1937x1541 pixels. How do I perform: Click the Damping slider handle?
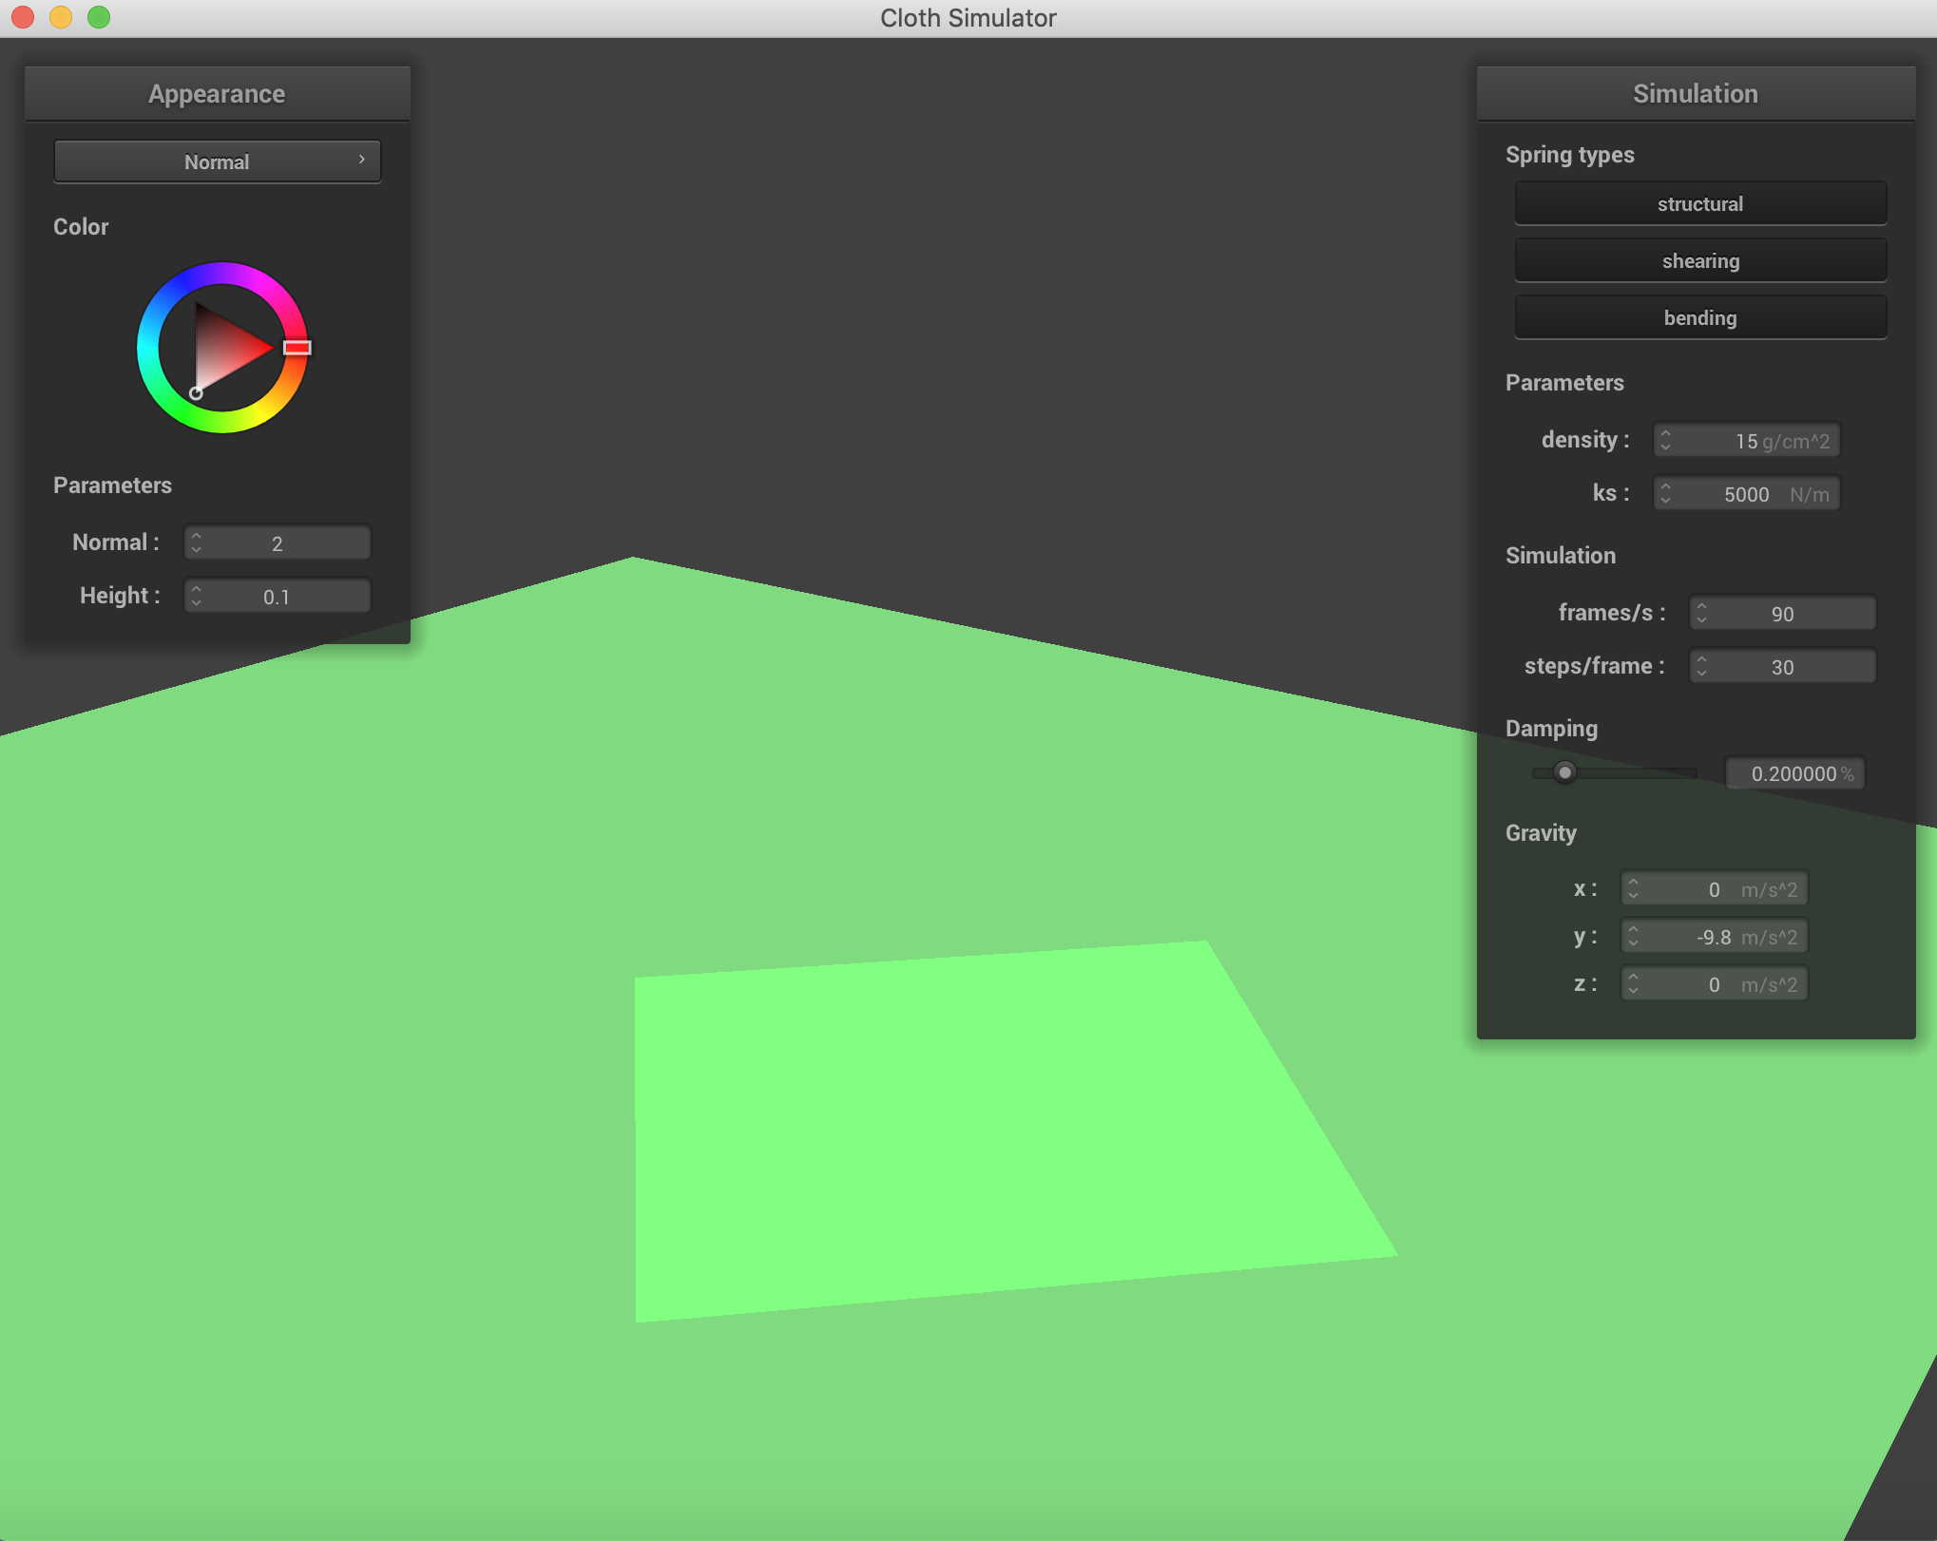tap(1564, 772)
